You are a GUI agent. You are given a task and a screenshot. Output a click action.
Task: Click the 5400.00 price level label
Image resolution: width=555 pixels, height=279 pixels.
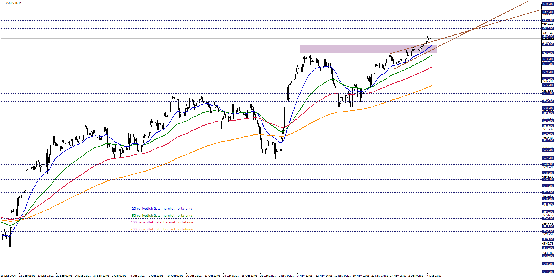tap(548, 264)
